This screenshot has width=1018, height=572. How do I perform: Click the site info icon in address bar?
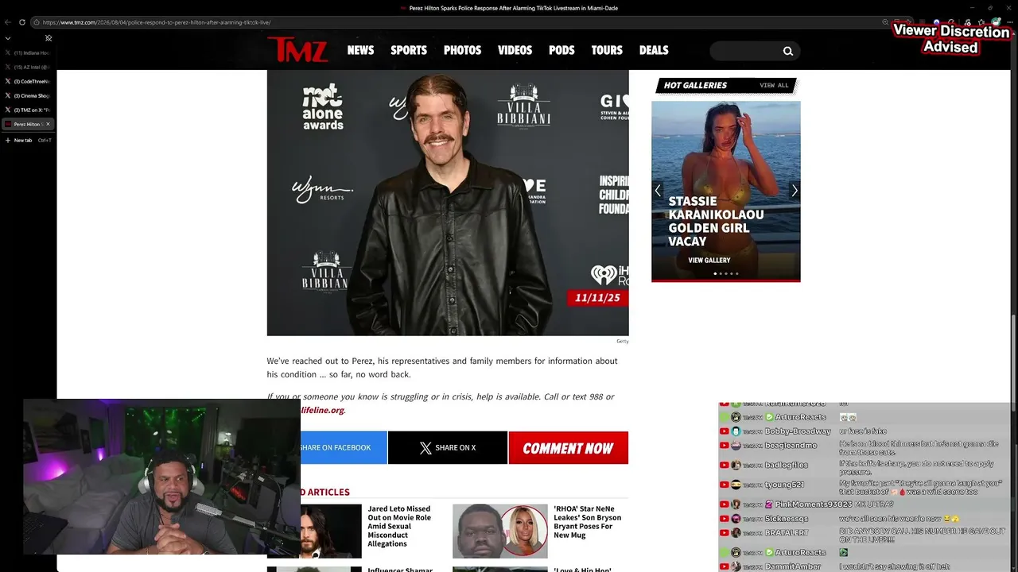click(37, 22)
